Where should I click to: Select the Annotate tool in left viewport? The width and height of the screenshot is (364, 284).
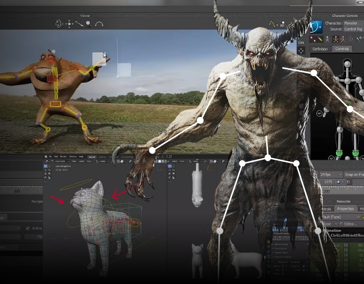[45, 177]
